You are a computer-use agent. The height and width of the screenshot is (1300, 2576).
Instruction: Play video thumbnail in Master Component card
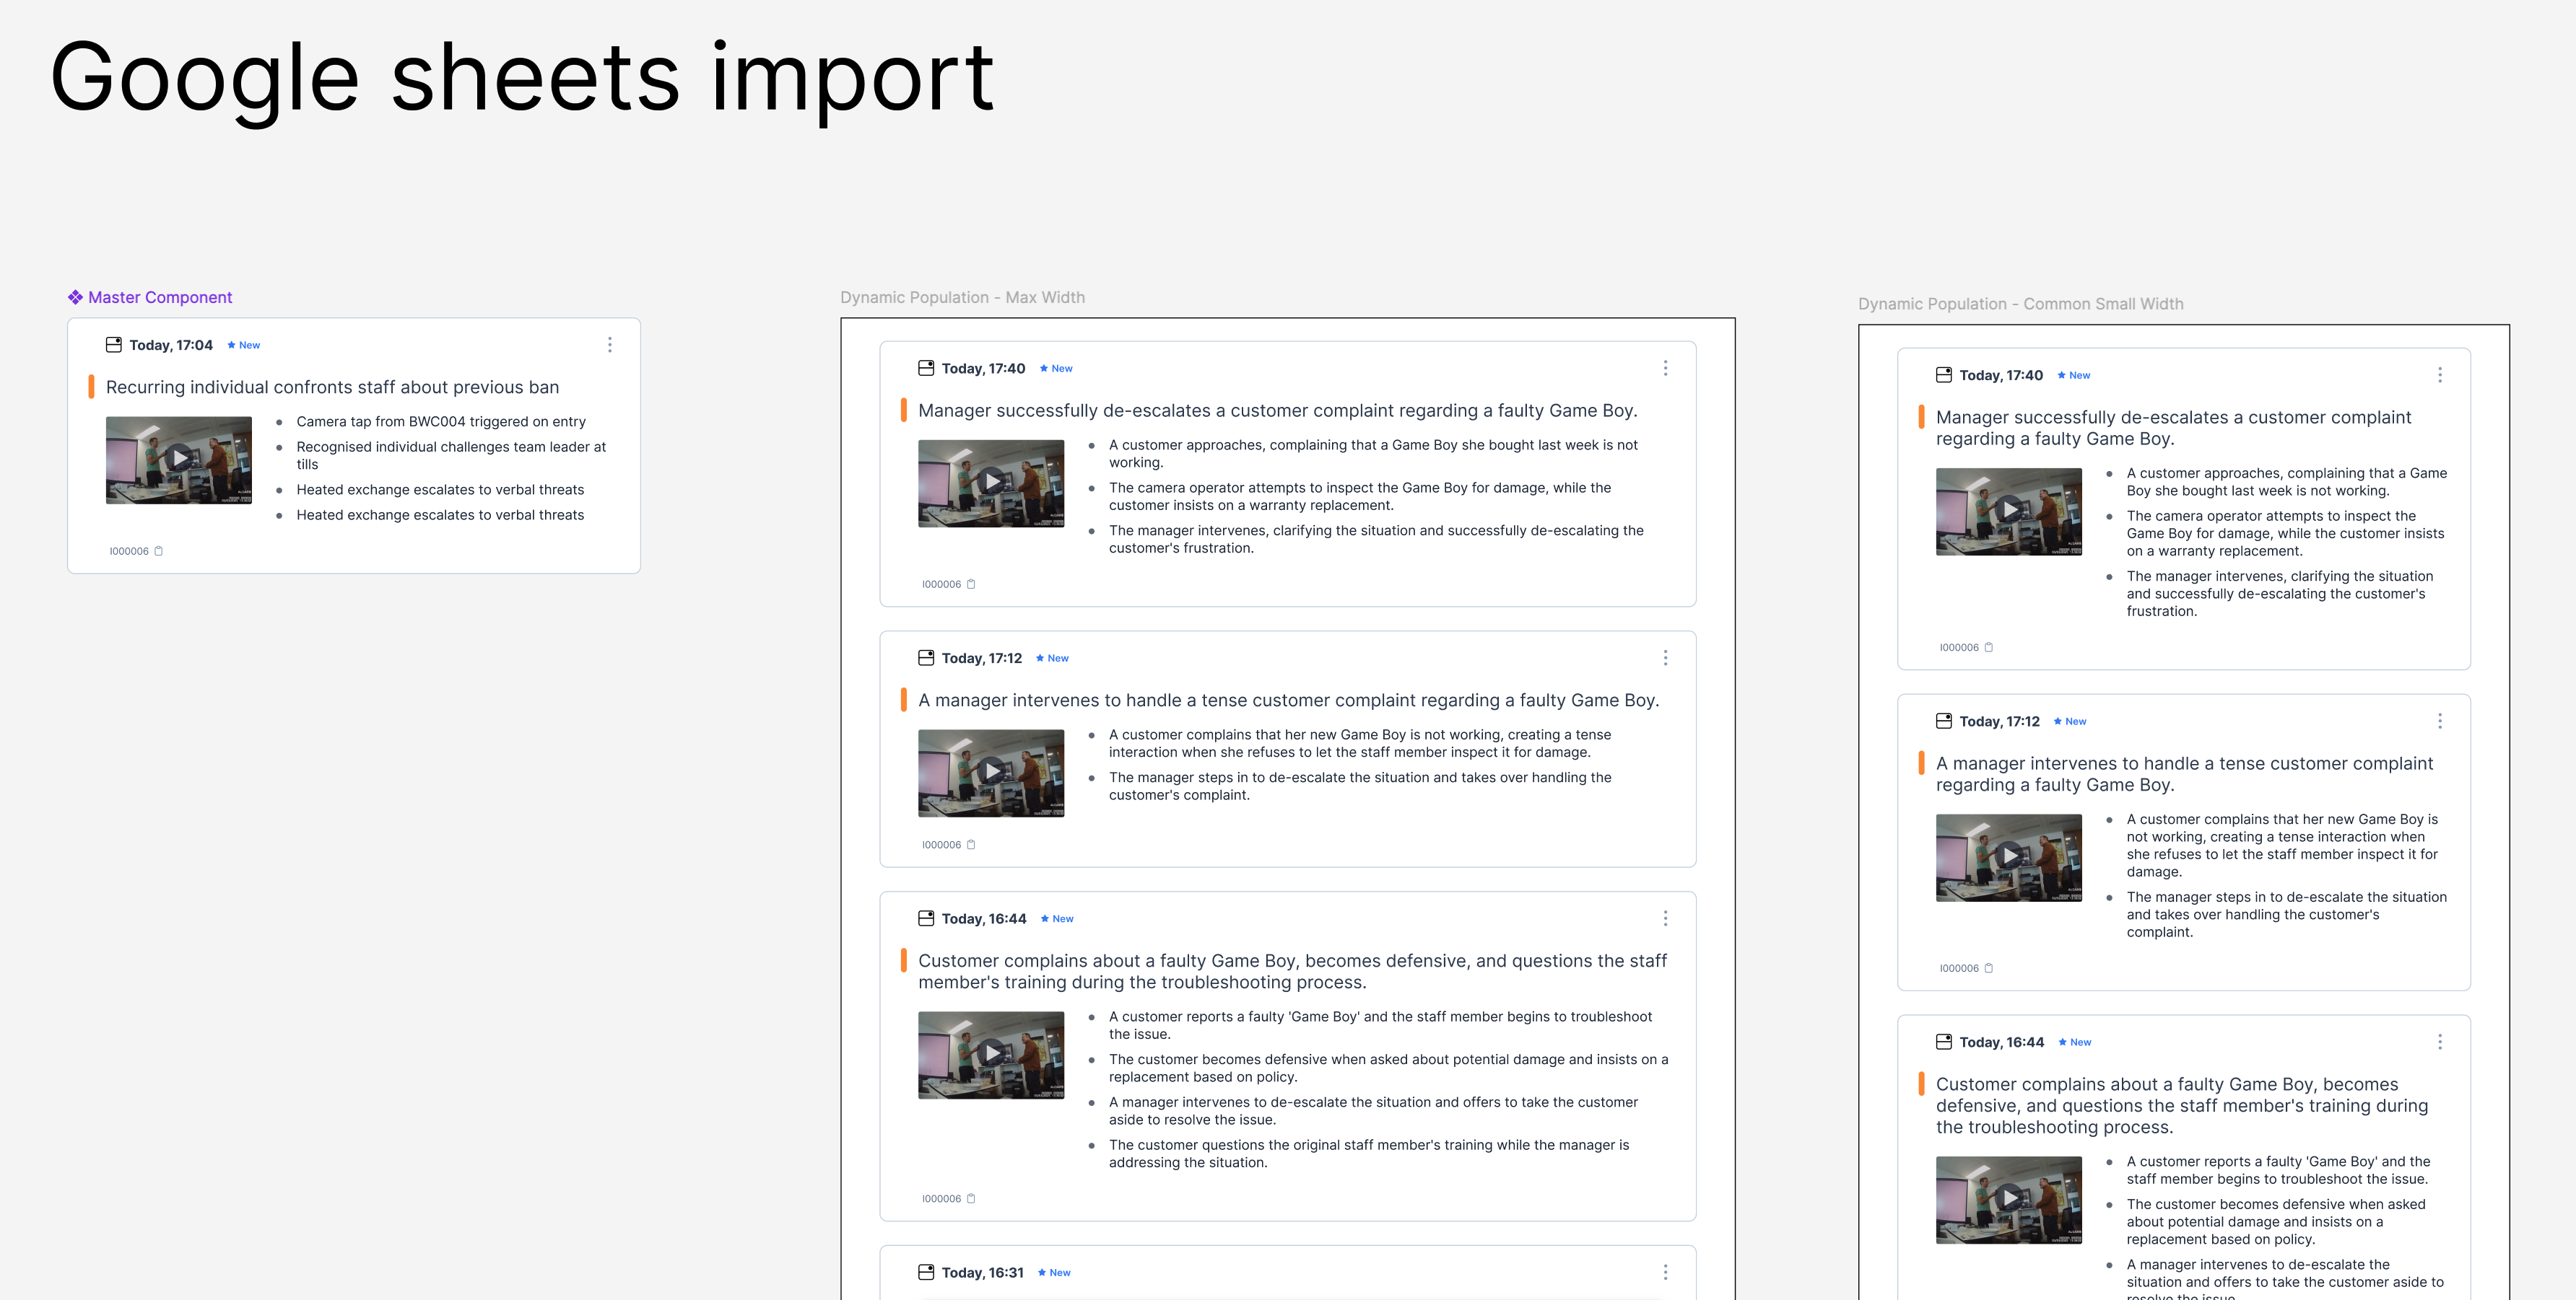click(x=179, y=460)
